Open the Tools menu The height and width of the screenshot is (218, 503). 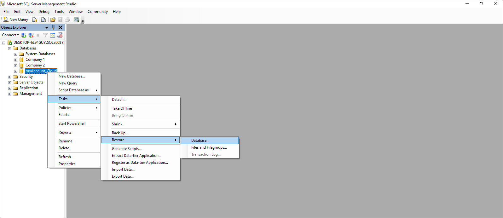coord(59,12)
